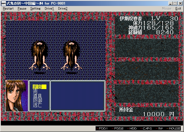
Task: Open the Setting menu
Action: click(x=35, y=9)
